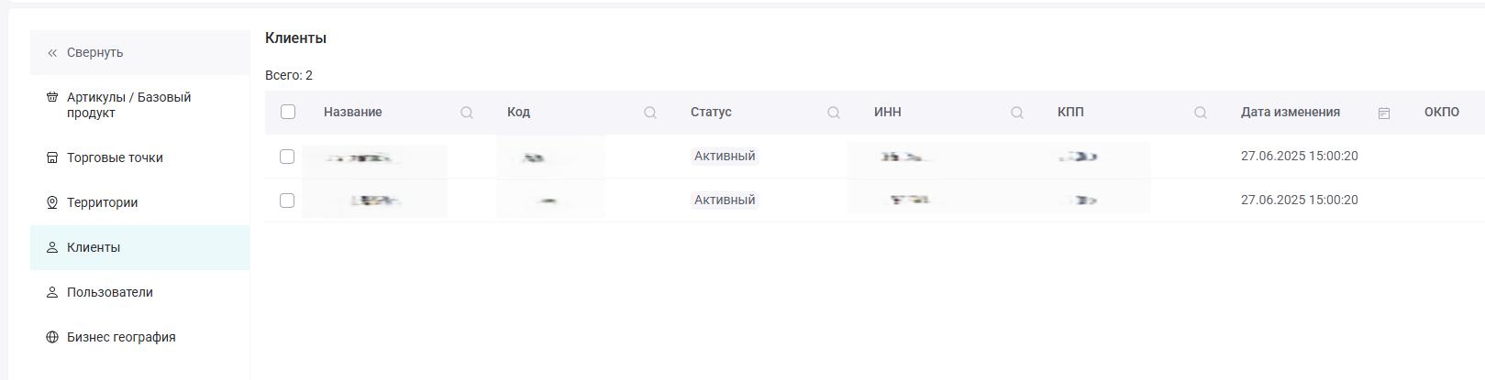Toggle the select-all checkbox in table header
The height and width of the screenshot is (380, 1485).
click(288, 112)
